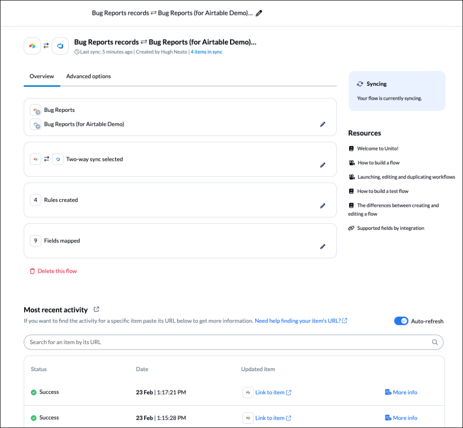This screenshot has height=428, width=463.
Task: Click the trash icon beside Delete this flow
Action: click(31, 271)
